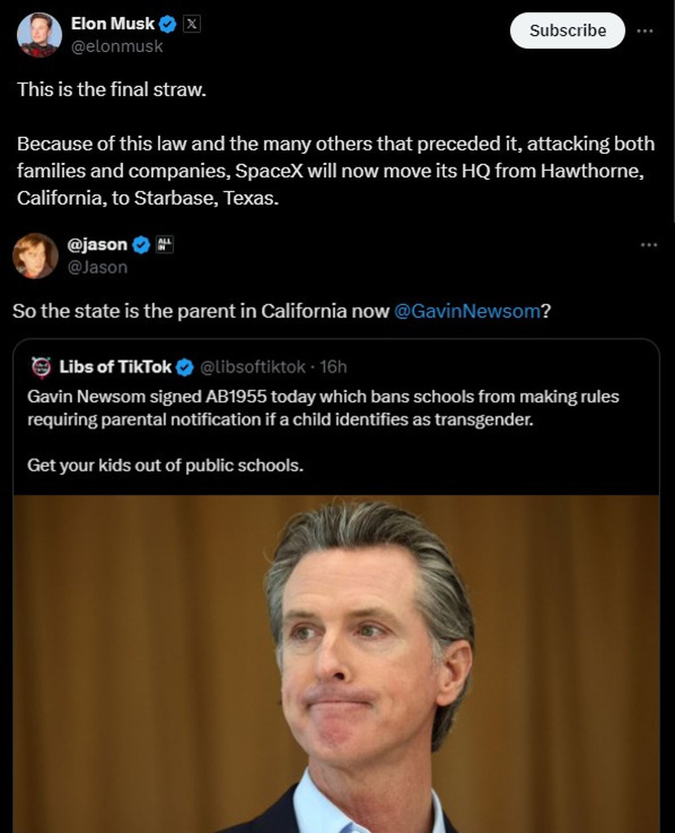Click the Libs of TikTok verified checkmark
Image resolution: width=675 pixels, height=833 pixels.
tap(185, 367)
